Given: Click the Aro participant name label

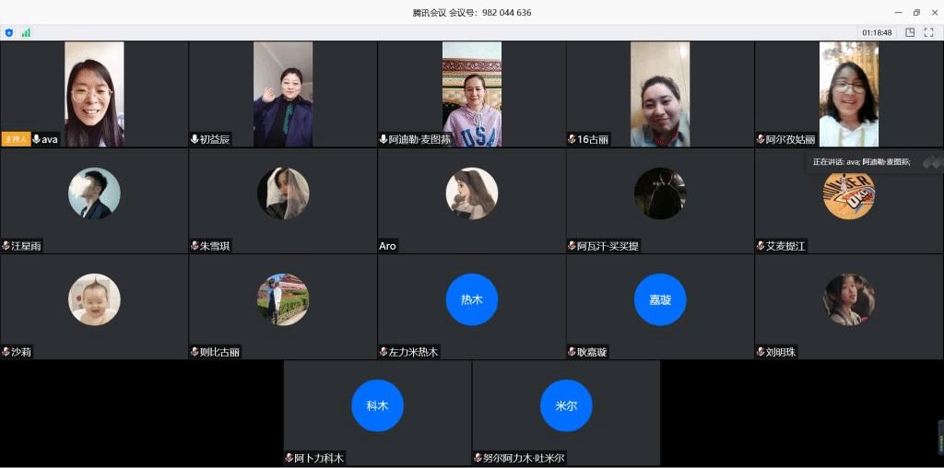Looking at the screenshot, I should click(387, 246).
